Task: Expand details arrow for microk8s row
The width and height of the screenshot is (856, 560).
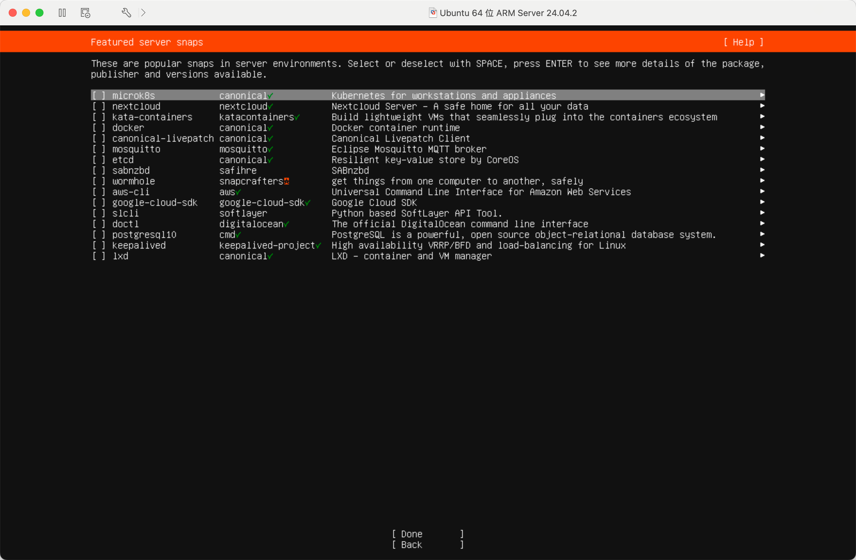Action: [x=762, y=95]
